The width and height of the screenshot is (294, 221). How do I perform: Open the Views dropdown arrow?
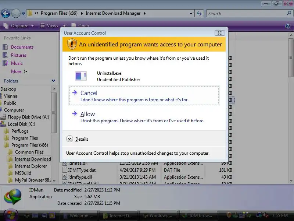[x=64, y=26]
